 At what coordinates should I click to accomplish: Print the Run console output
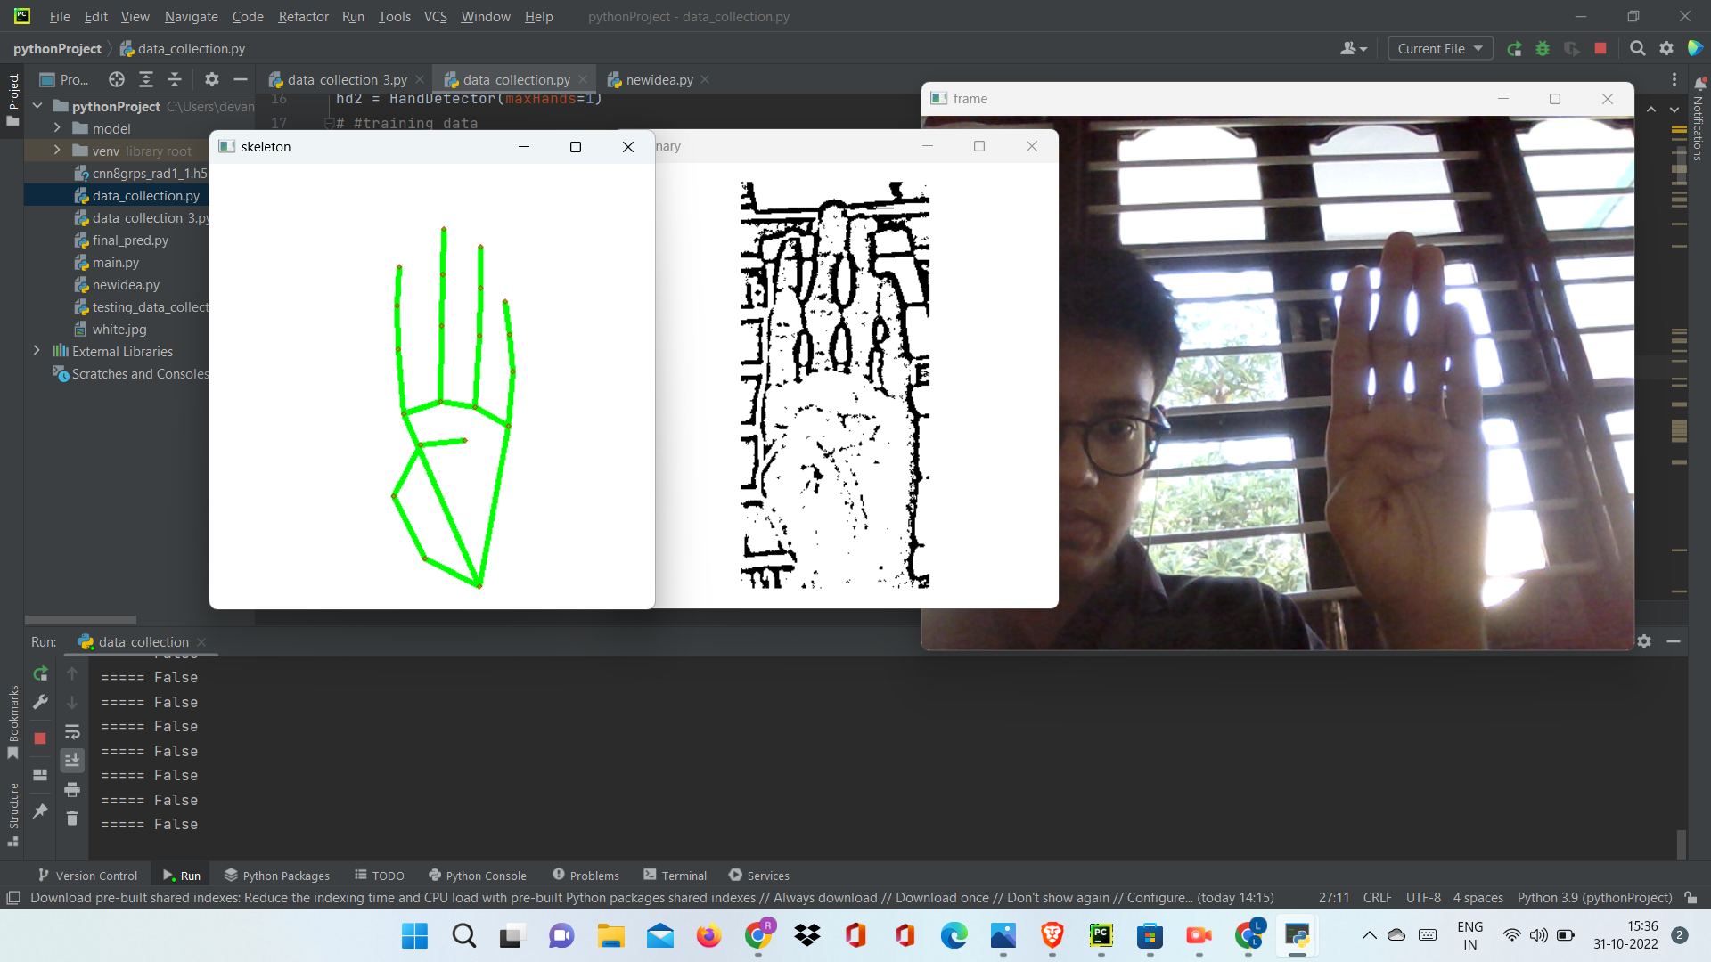coord(72,789)
